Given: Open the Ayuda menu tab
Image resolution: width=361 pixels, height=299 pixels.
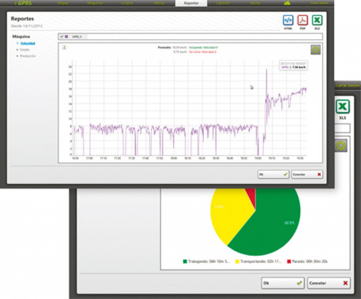Looking at the screenshot, I should [x=255, y=3].
